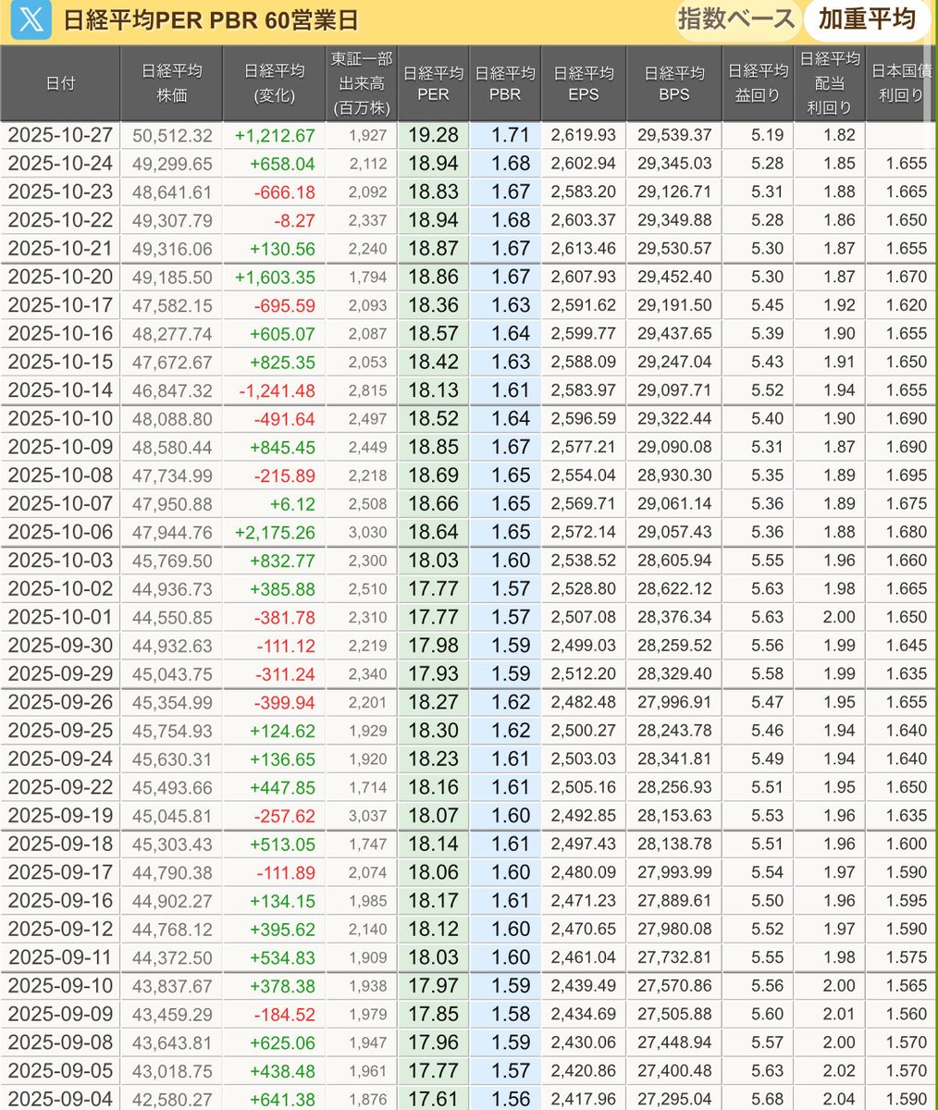Select the price 45,043.75
938x1110 pixels.
click(x=172, y=674)
